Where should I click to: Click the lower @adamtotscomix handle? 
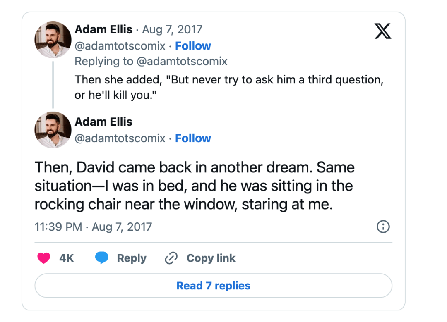coord(120,138)
